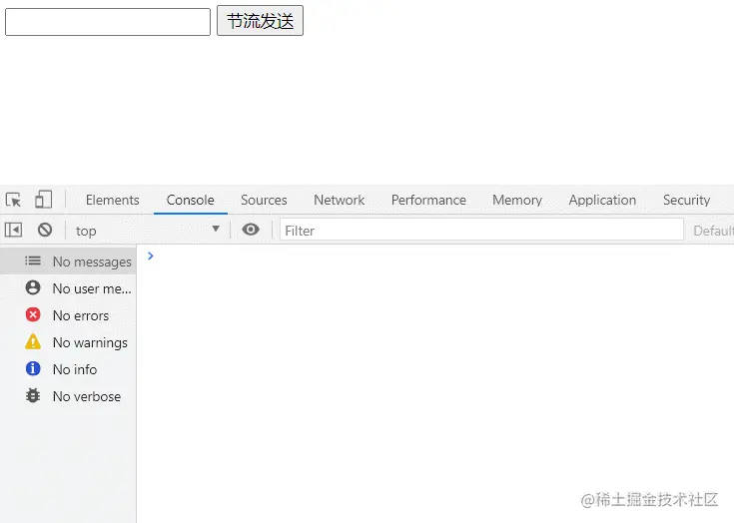Select the verbose bug icon
The height and width of the screenshot is (523, 734).
pyautogui.click(x=33, y=396)
